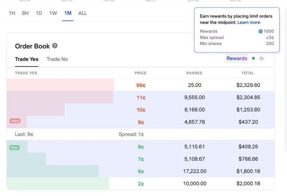The image size is (287, 196).
Task: Click the rewards coin icon near 1000
Action: [261, 31]
